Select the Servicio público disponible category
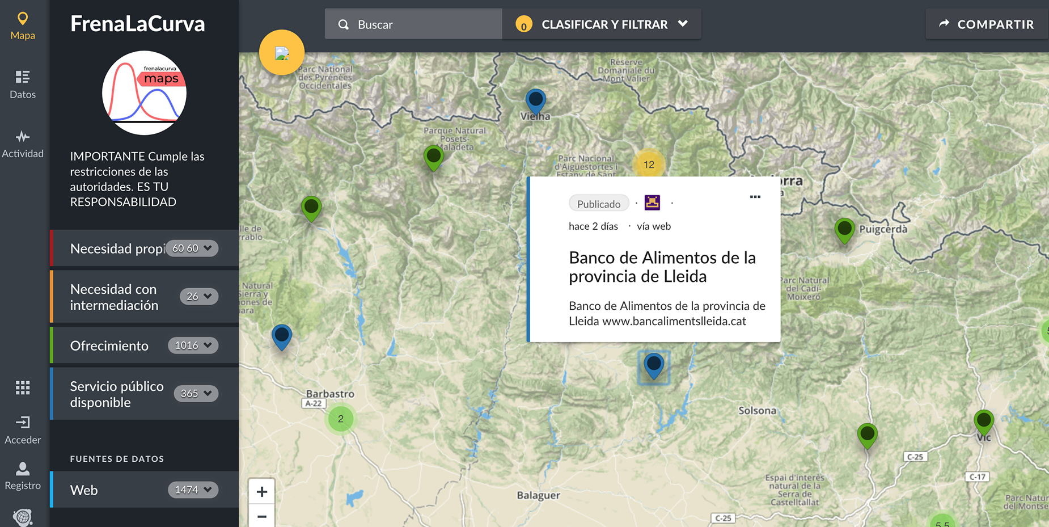Viewport: 1049px width, 527px height. coord(117,394)
